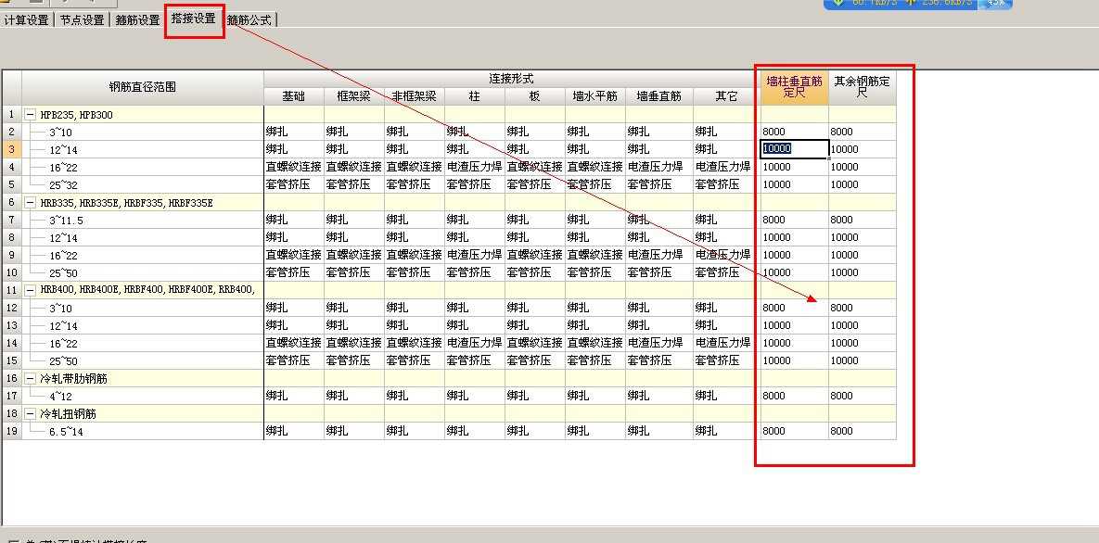Select row 17 柱 cell 绑扎
Screen dimensions: 1099x543
(475, 396)
